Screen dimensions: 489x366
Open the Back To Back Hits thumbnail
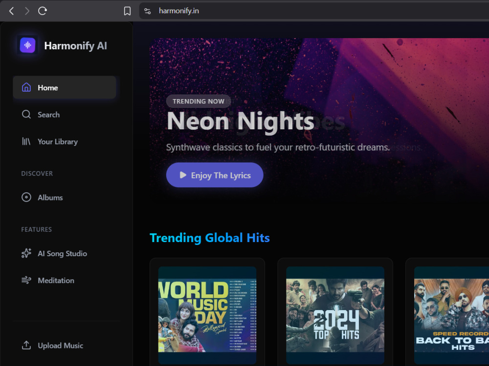click(x=451, y=315)
